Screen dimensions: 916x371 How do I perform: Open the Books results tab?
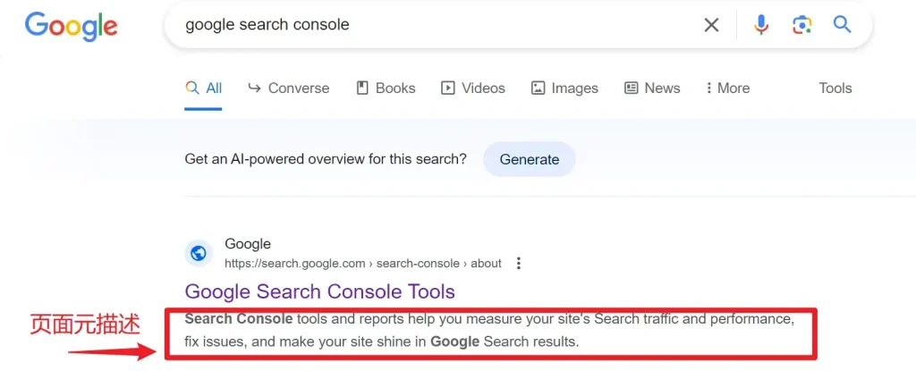(386, 89)
